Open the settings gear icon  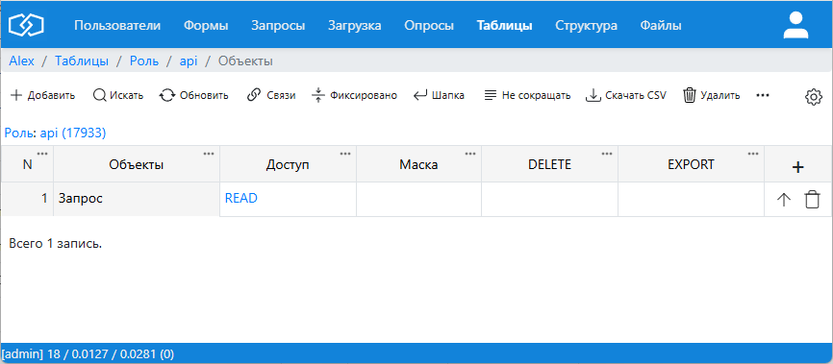tap(814, 97)
